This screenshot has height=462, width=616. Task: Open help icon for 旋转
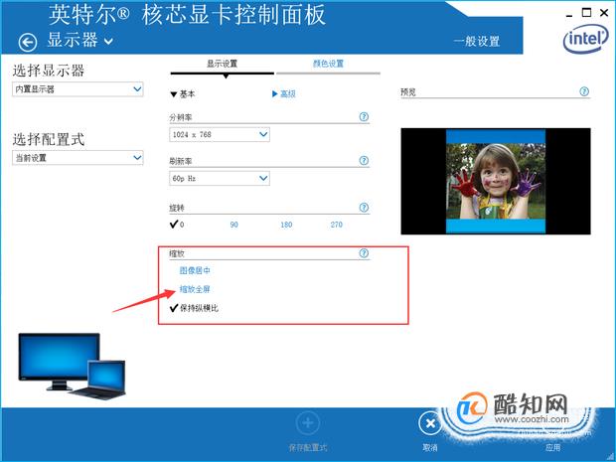[365, 208]
